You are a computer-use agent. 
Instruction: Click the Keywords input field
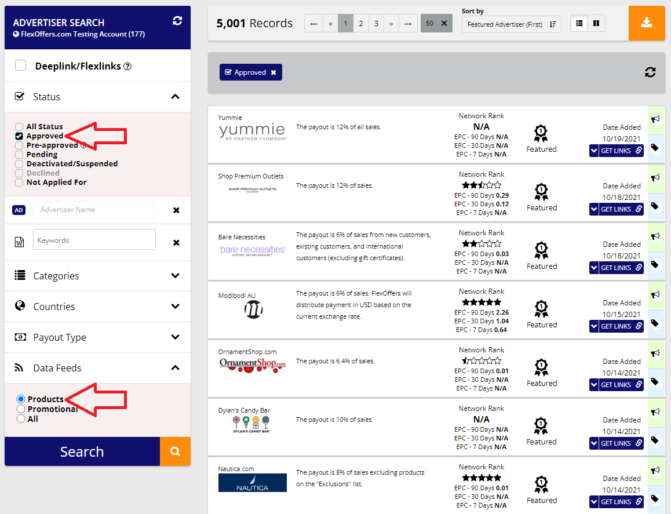94,240
